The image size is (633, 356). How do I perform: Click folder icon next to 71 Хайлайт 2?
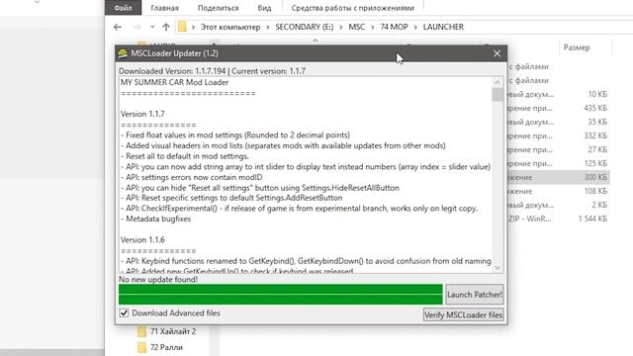coord(141,331)
